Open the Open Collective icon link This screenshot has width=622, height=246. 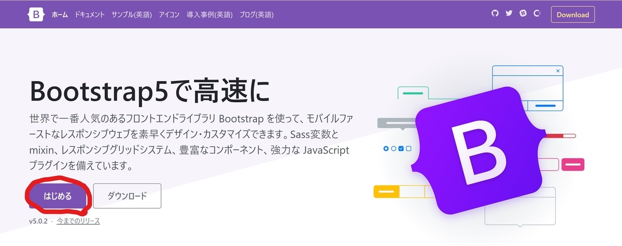point(537,14)
